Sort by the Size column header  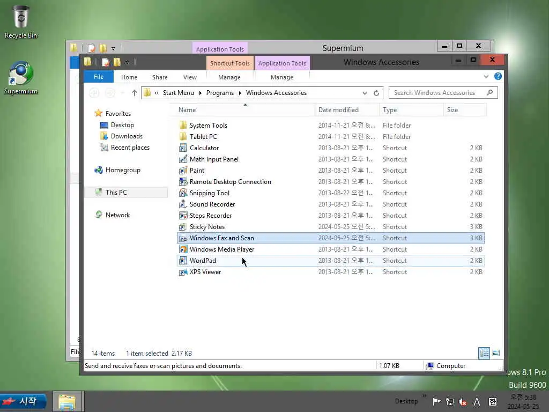pos(465,109)
